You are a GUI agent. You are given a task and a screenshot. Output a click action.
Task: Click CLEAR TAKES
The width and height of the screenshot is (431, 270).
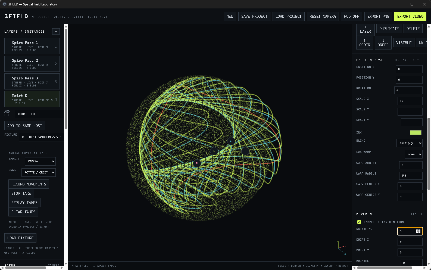23,212
